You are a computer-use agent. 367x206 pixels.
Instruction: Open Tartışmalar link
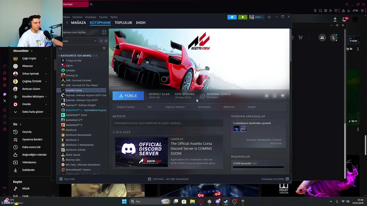pyautogui.click(x=204, y=107)
